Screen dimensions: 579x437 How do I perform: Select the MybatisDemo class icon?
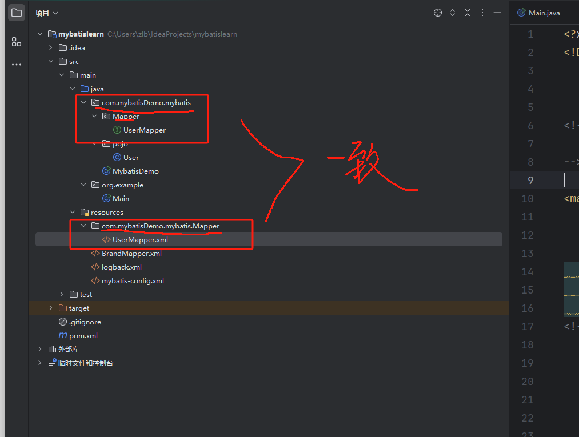106,171
